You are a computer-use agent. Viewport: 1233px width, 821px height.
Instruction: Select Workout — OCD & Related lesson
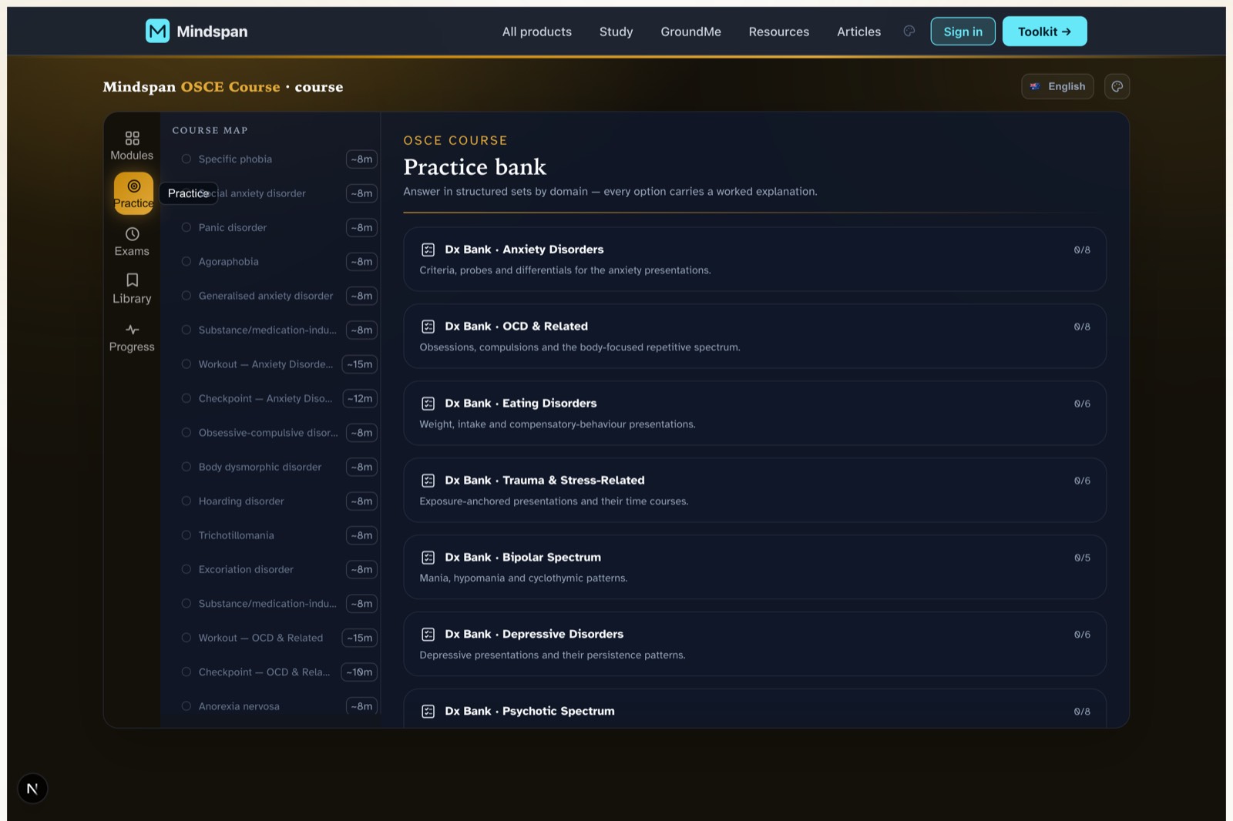pos(278,638)
